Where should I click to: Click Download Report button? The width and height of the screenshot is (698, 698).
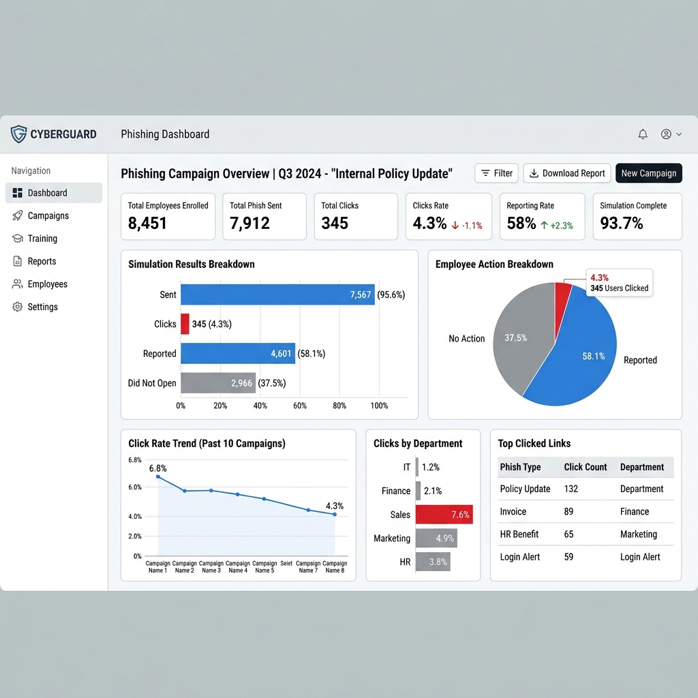pyautogui.click(x=566, y=173)
